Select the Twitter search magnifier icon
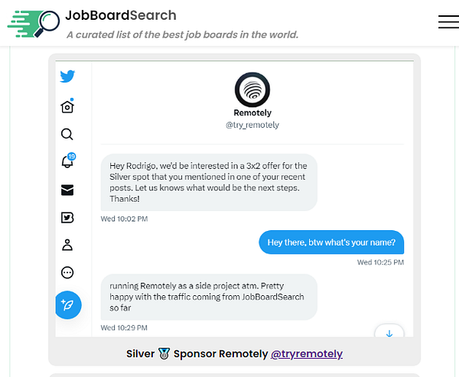This screenshot has width=459, height=377. [x=67, y=135]
